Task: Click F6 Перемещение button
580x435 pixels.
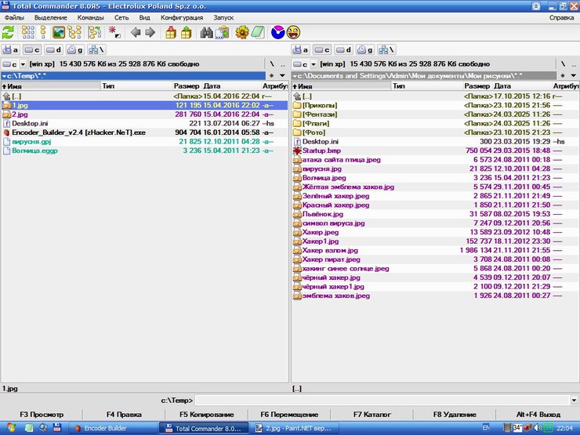Action: pos(289,415)
